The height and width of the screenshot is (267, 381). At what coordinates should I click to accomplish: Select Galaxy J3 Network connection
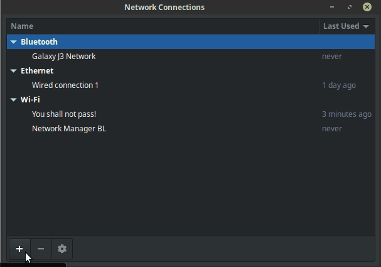pos(63,57)
